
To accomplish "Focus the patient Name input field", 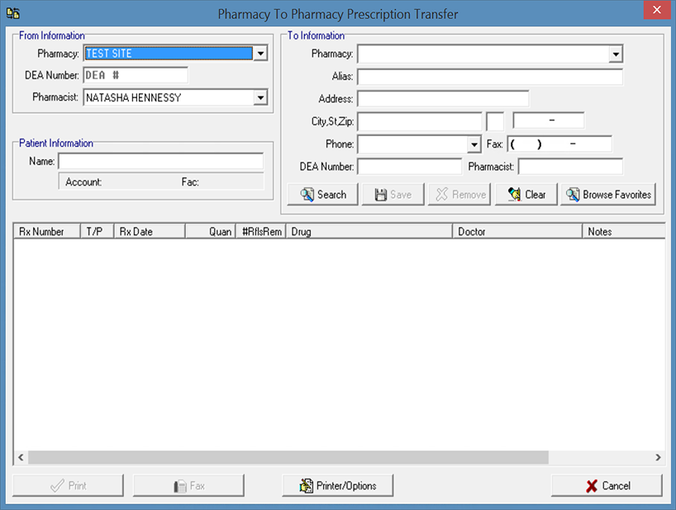I will tap(160, 161).
